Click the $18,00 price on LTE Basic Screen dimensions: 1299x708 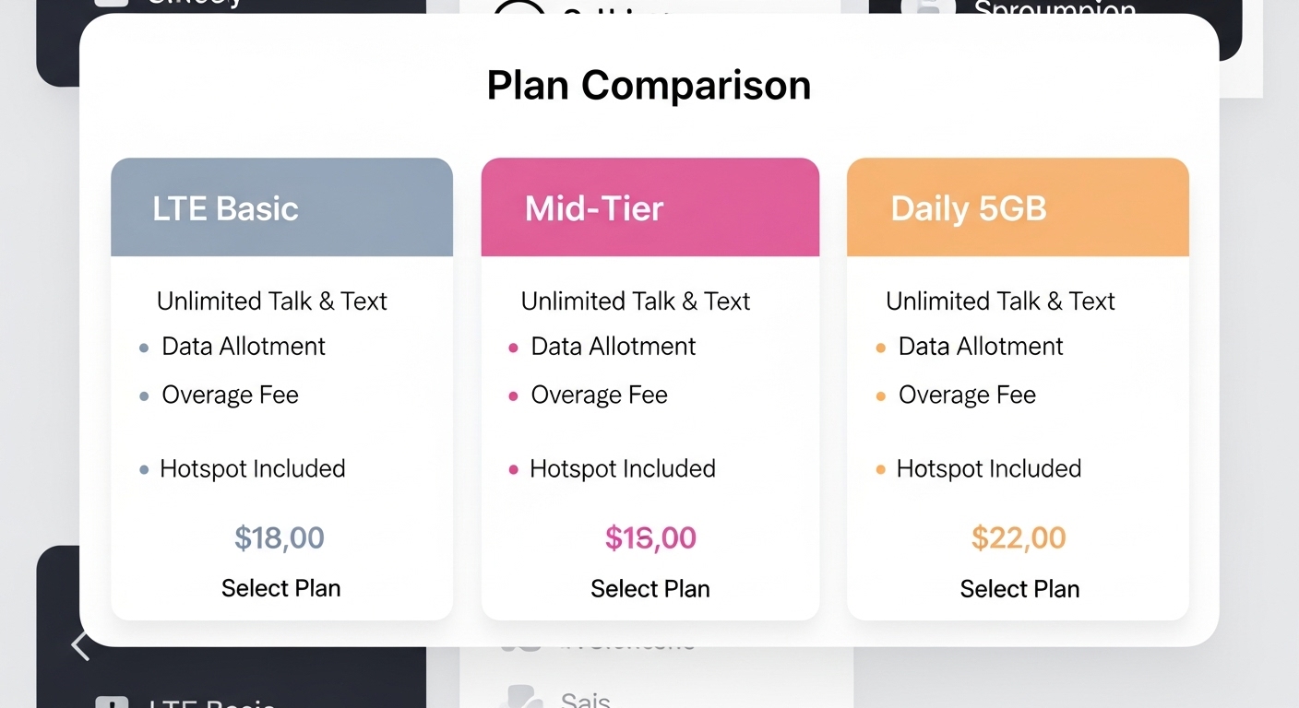(280, 537)
